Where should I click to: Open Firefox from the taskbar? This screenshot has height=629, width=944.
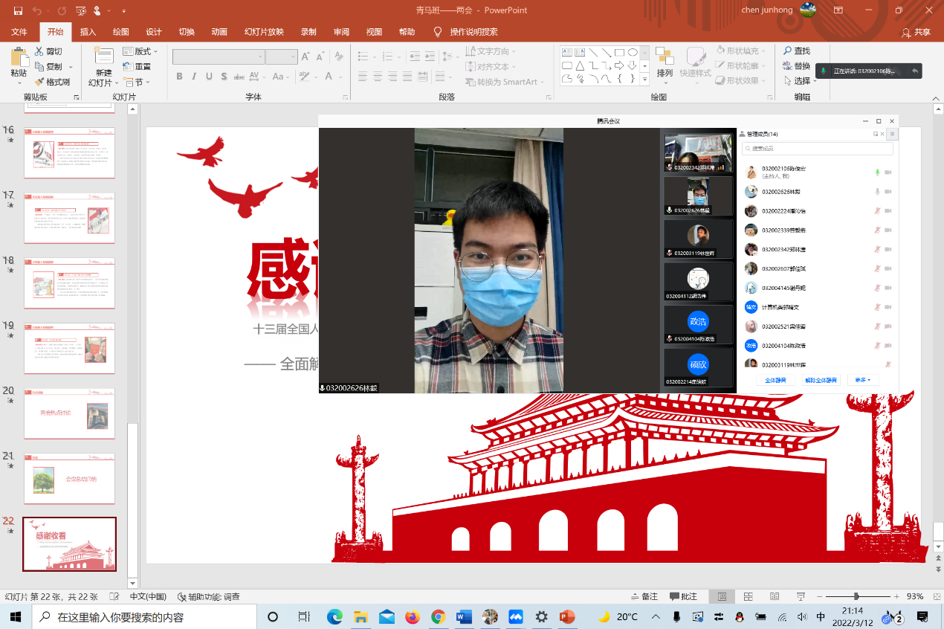413,616
